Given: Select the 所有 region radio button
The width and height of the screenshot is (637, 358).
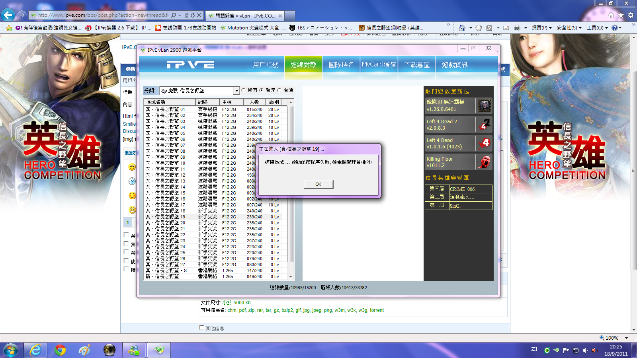Looking at the screenshot, I should click(244, 90).
